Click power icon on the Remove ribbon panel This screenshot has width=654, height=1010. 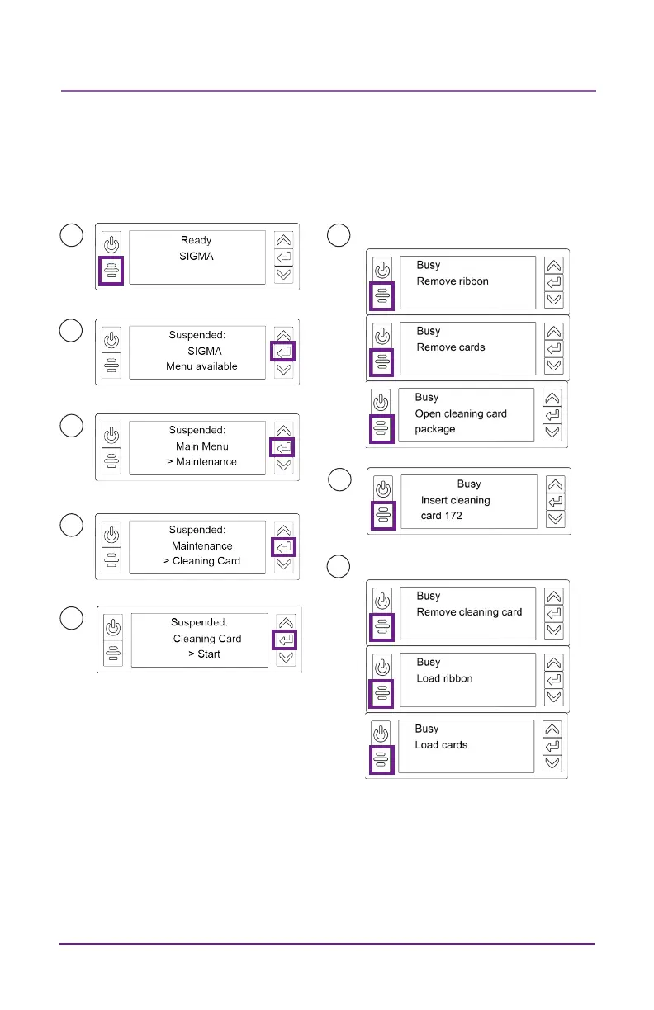pyautogui.click(x=381, y=270)
